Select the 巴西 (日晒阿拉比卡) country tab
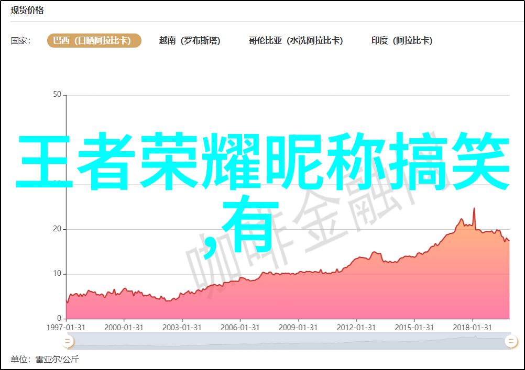The width and height of the screenshot is (525, 370). coord(94,40)
